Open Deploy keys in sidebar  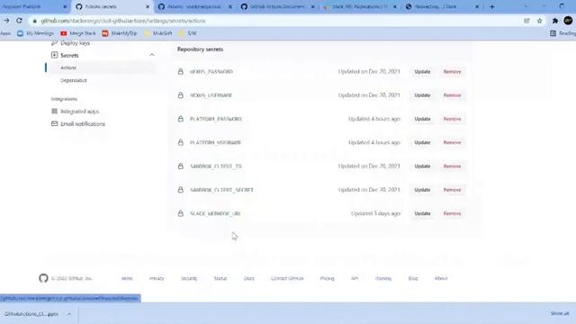(75, 43)
